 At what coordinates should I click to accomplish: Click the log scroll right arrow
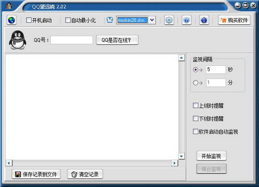point(175,163)
